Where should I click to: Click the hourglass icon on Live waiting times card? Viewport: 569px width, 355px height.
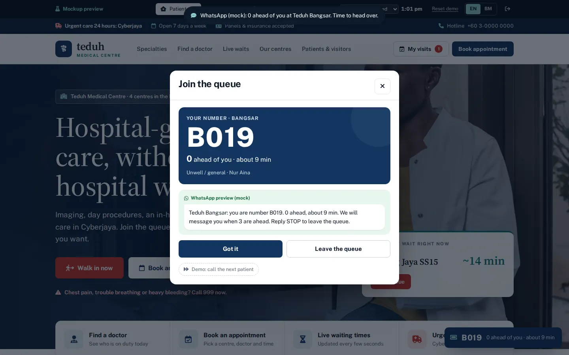[303, 339]
